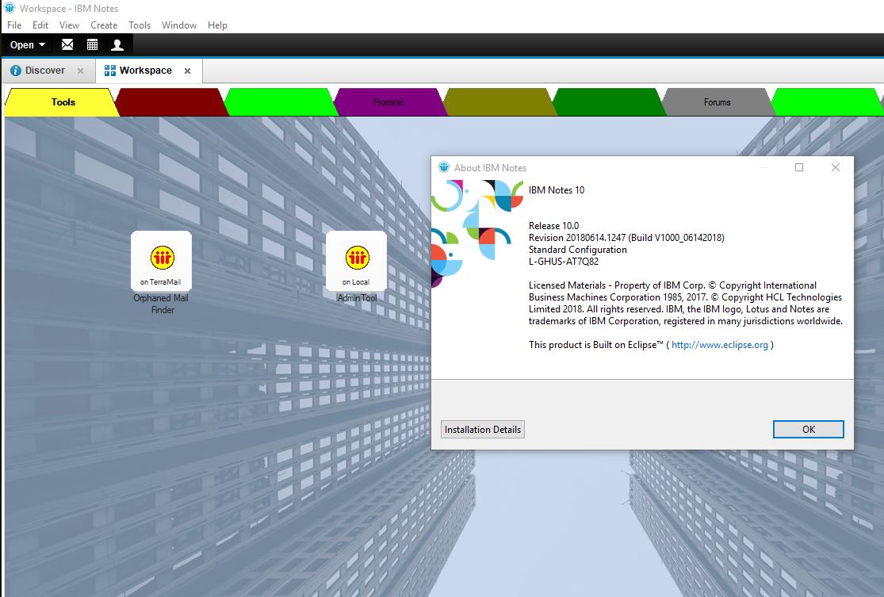Click the Discover tab info icon
Screen dimensions: 884x597
tap(16, 71)
